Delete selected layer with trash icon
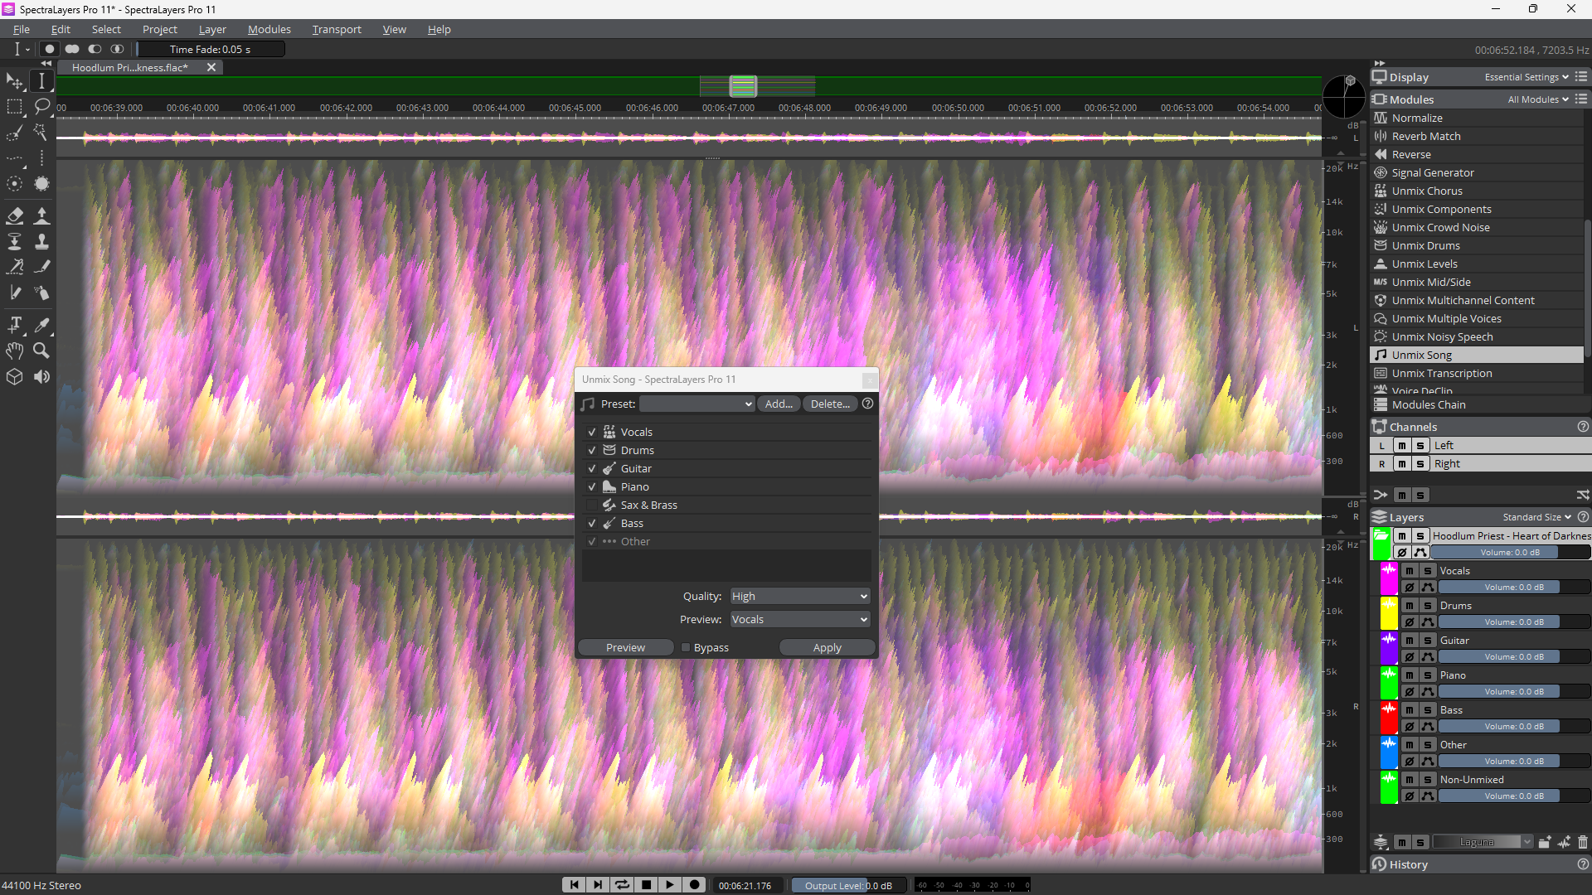 tap(1583, 842)
